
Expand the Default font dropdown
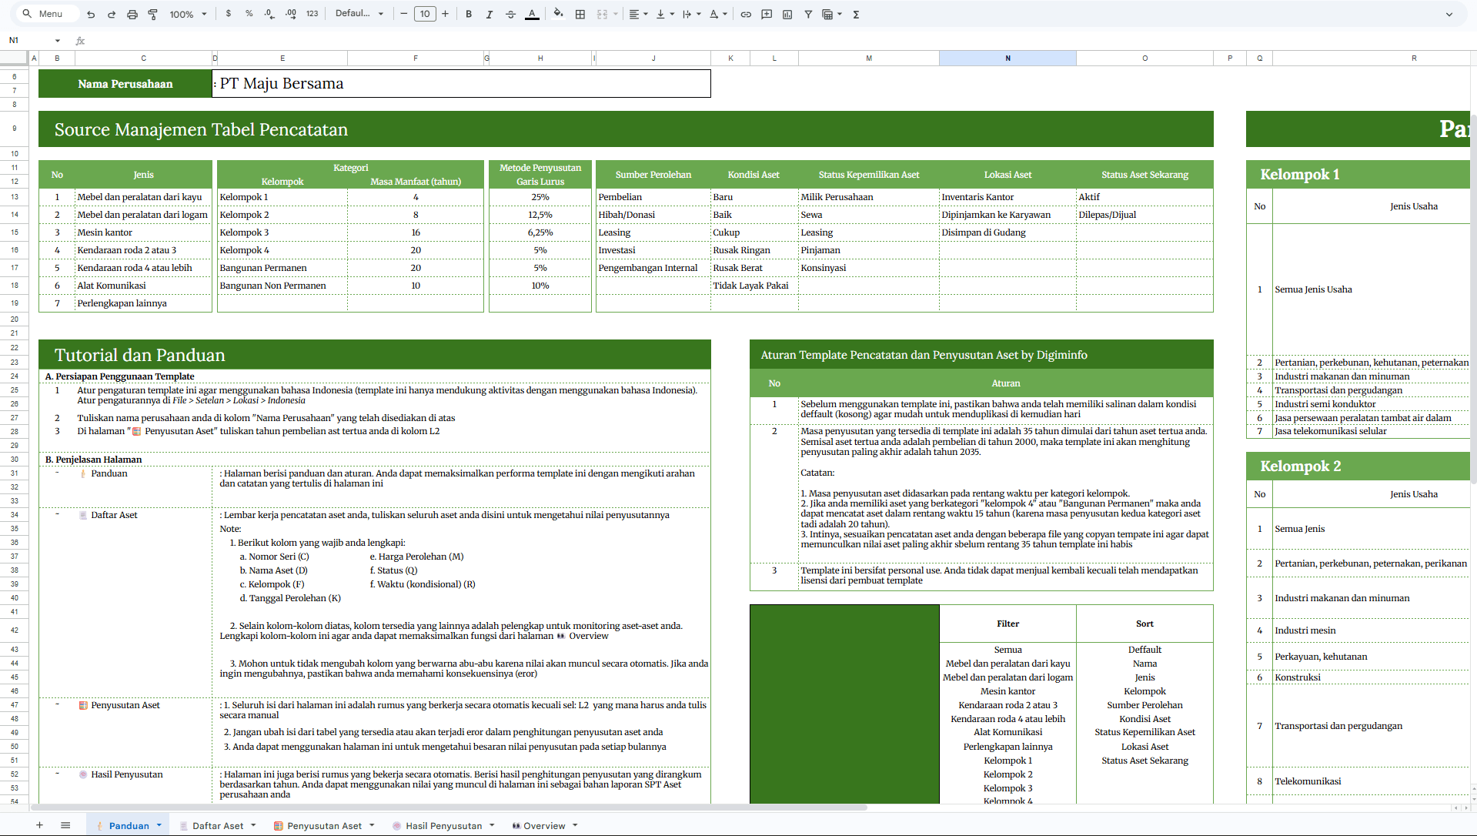click(x=359, y=14)
